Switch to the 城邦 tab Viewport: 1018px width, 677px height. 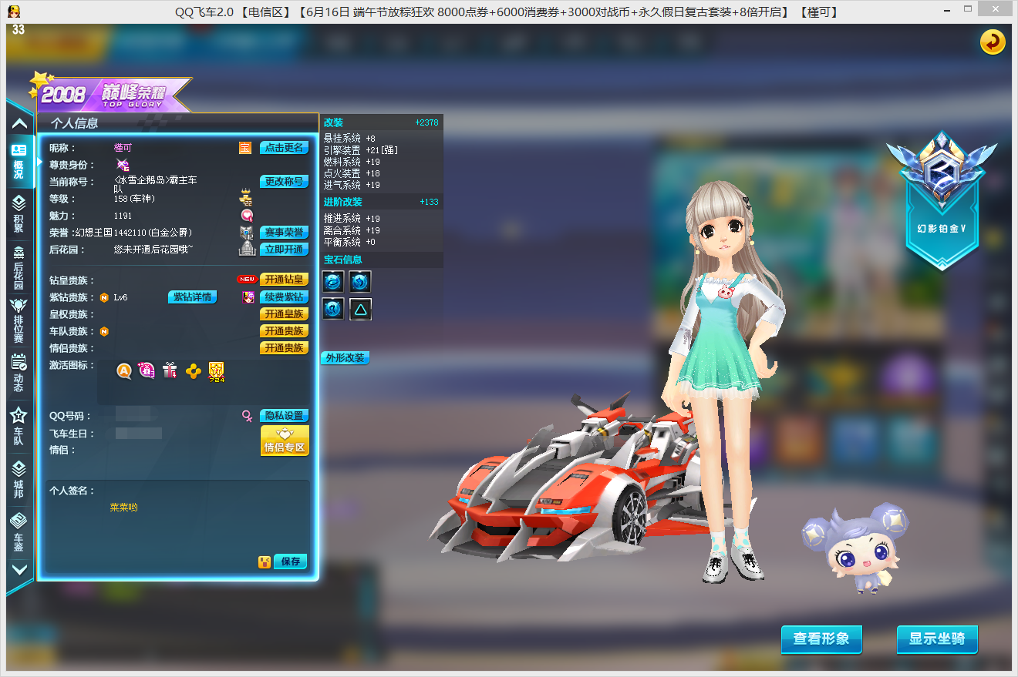(19, 478)
